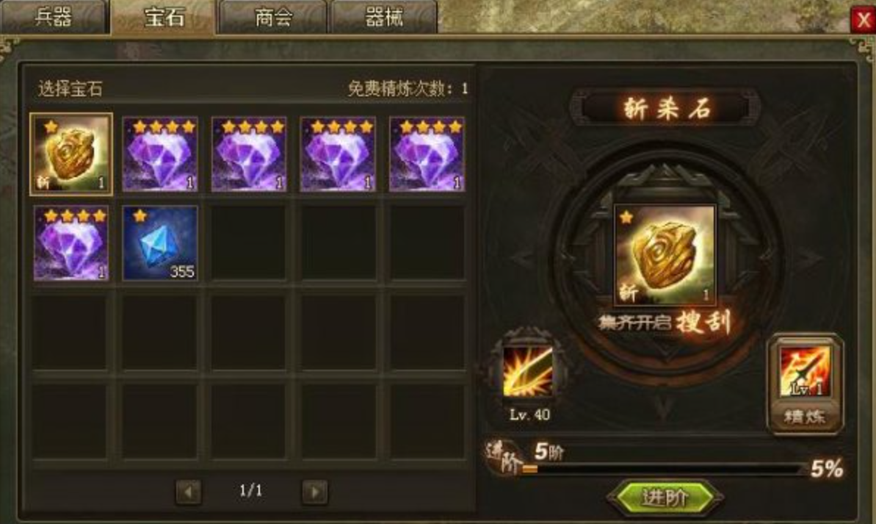Select the middle purple gem in top row

pos(249,154)
